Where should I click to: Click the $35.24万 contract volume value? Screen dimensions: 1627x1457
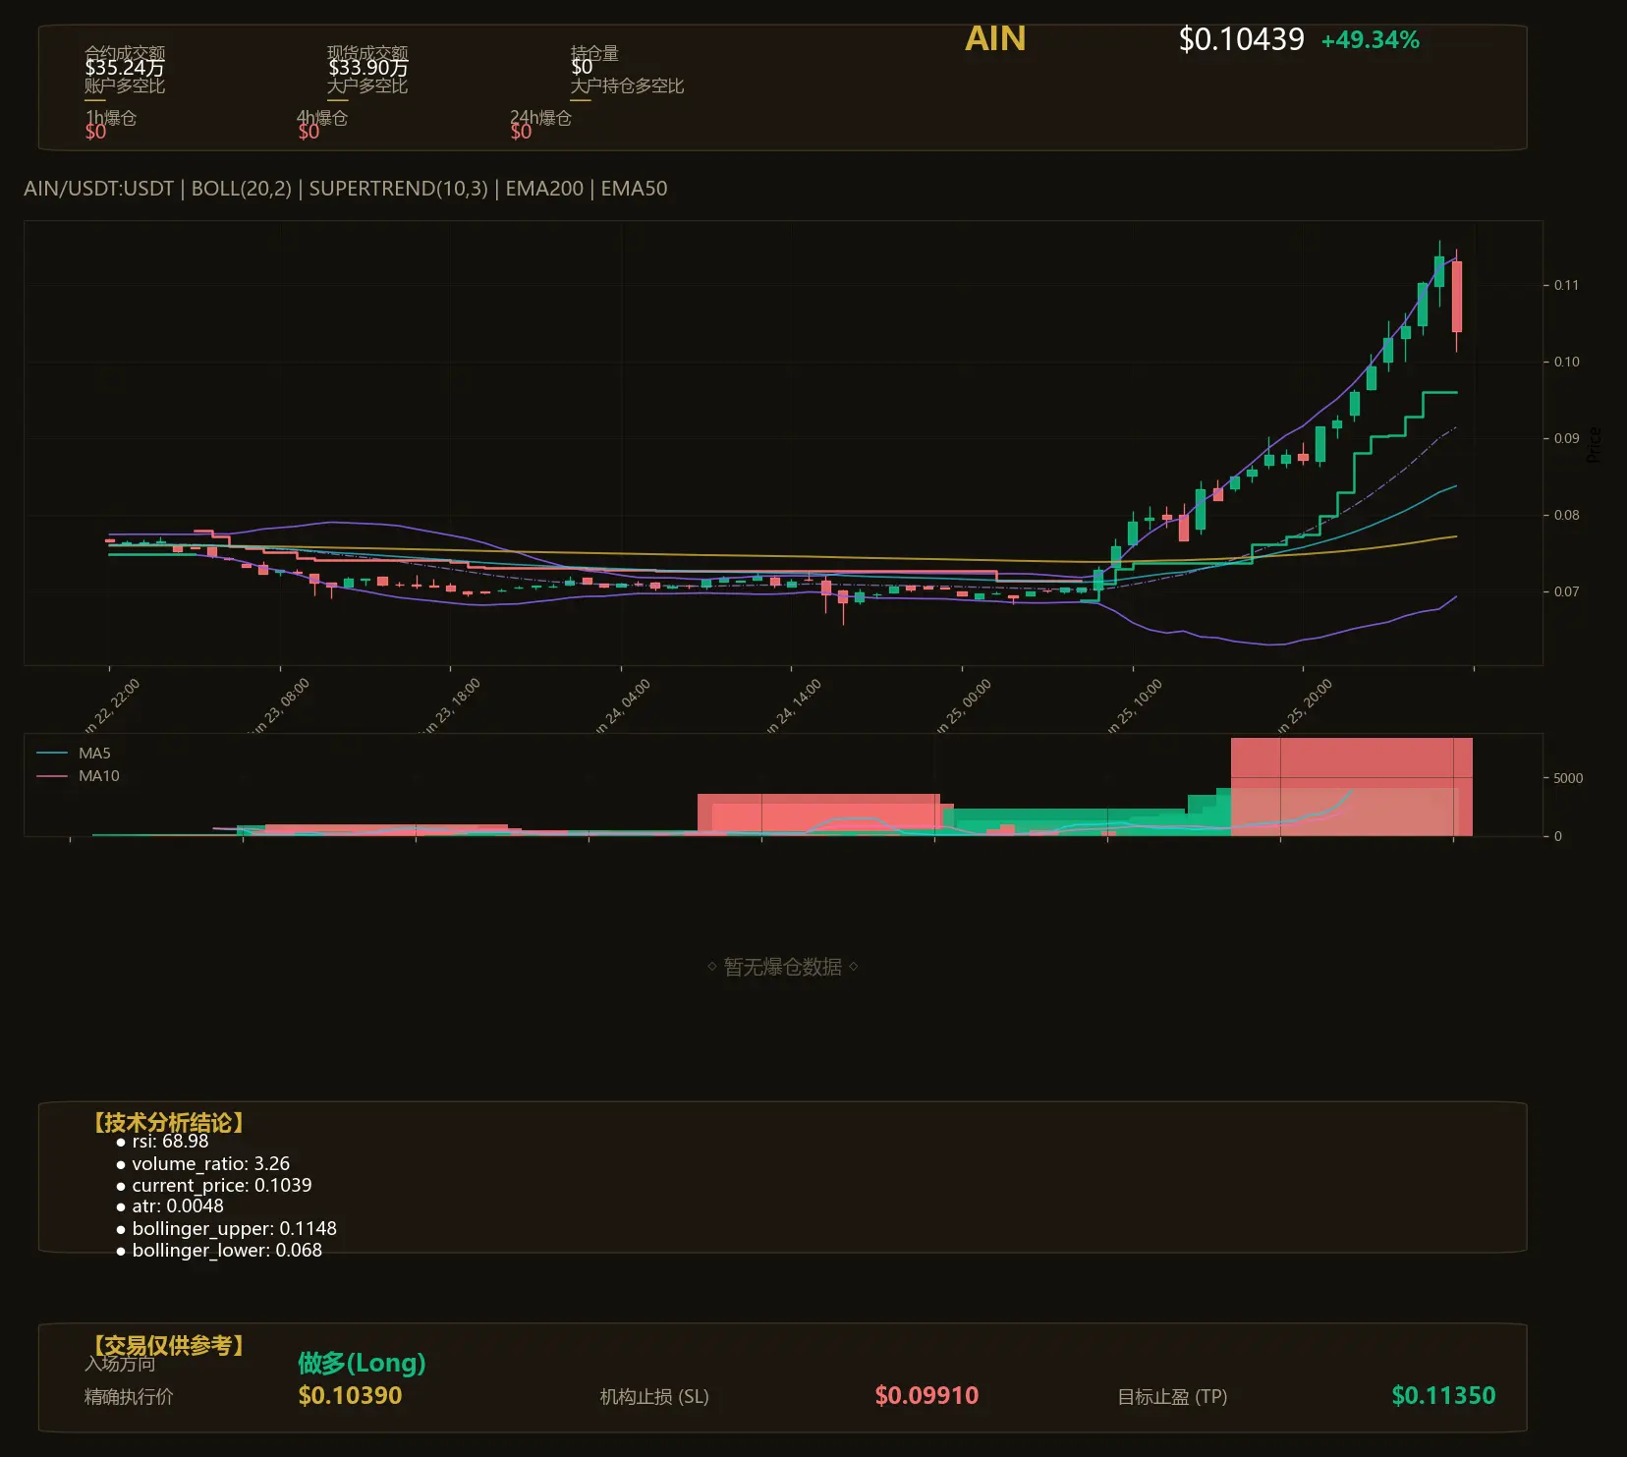pyautogui.click(x=124, y=68)
